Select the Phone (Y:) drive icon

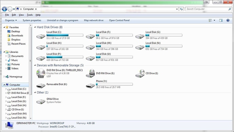pyautogui.click(x=90, y=86)
